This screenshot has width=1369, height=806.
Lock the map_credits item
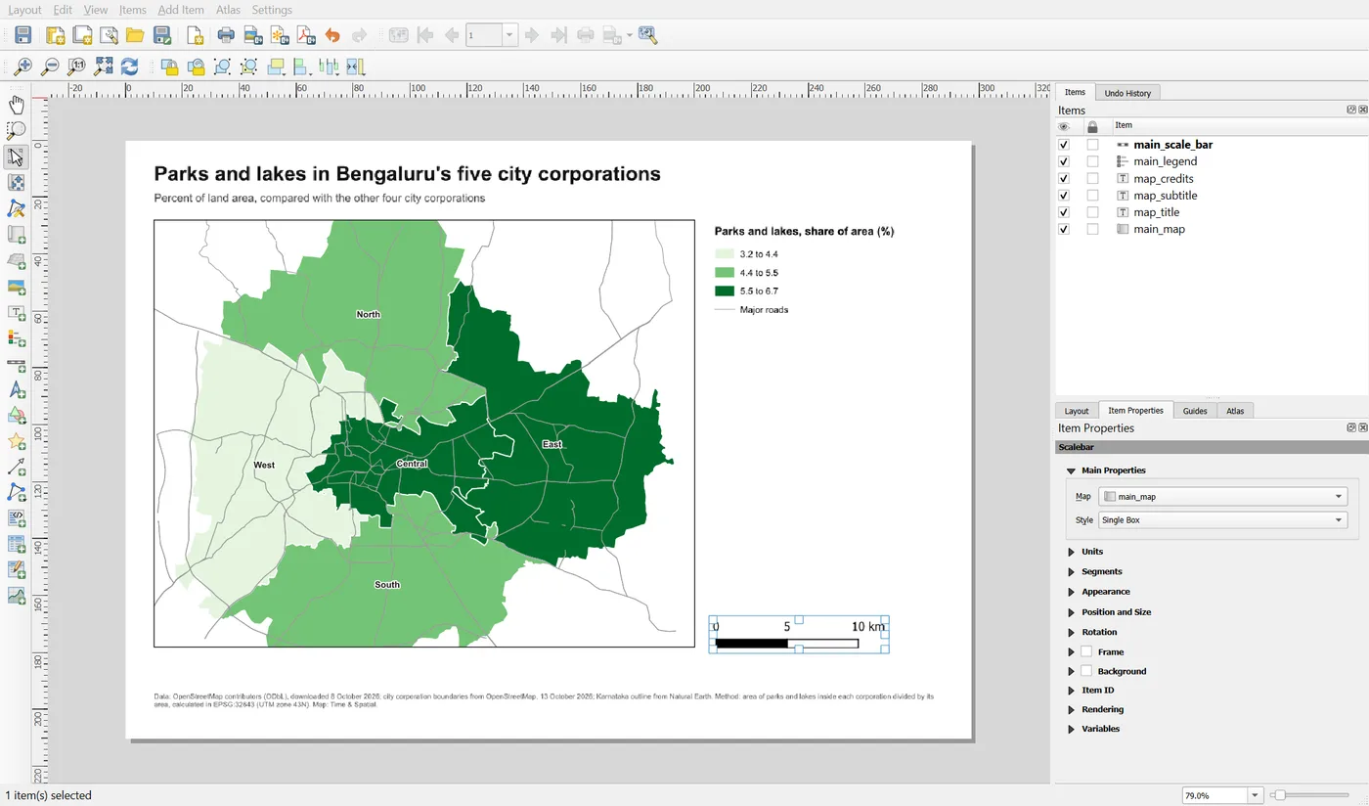pyautogui.click(x=1092, y=179)
